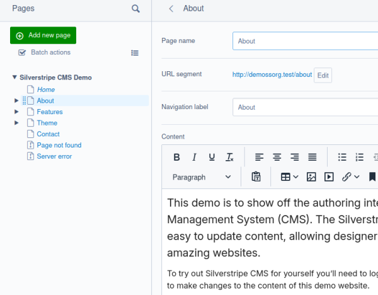Click the Add new page button
Viewport: 378px width, 295px height.
pos(43,35)
